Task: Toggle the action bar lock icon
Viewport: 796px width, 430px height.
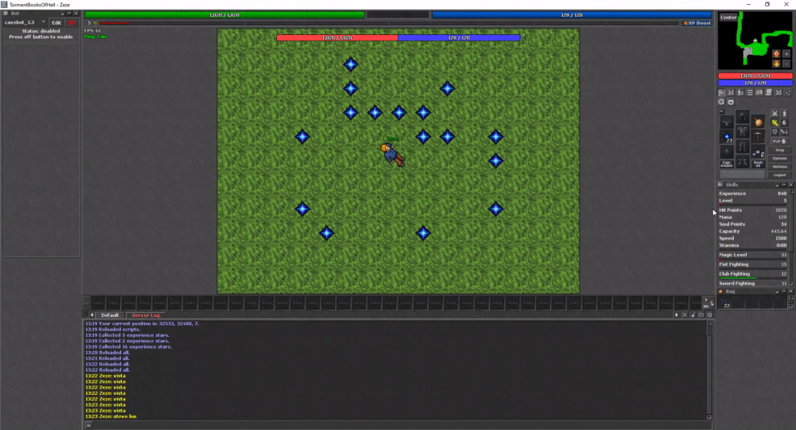Action: click(x=712, y=303)
